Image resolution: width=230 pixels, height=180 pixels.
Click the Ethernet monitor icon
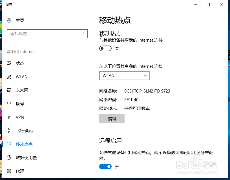(x=9, y=90)
